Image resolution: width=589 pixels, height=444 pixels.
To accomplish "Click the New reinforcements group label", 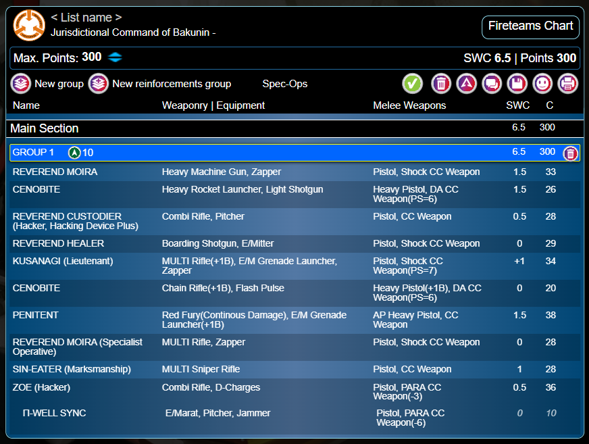I will [x=172, y=84].
